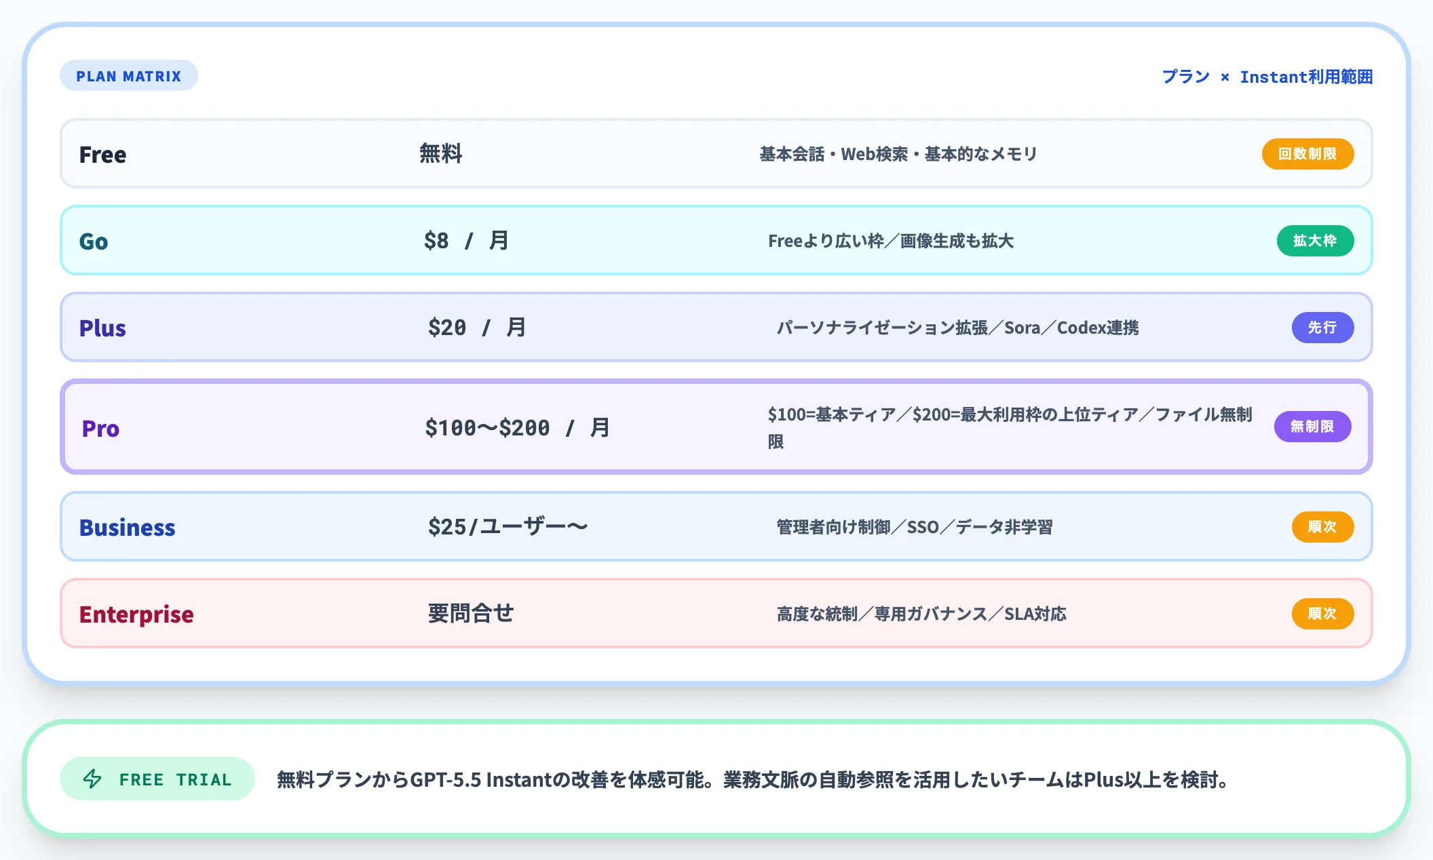Click Freeより広い枠／画像生成も拡大 description
The width and height of the screenshot is (1433, 860).
(x=891, y=241)
